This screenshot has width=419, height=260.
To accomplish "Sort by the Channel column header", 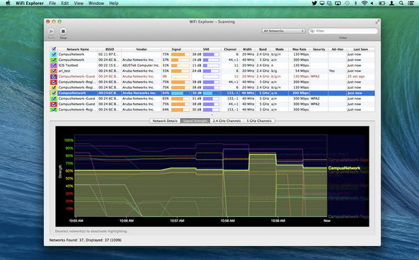I will click(x=230, y=49).
